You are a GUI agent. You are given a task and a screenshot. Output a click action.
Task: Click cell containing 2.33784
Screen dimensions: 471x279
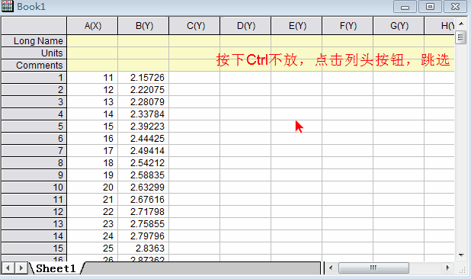coord(143,114)
